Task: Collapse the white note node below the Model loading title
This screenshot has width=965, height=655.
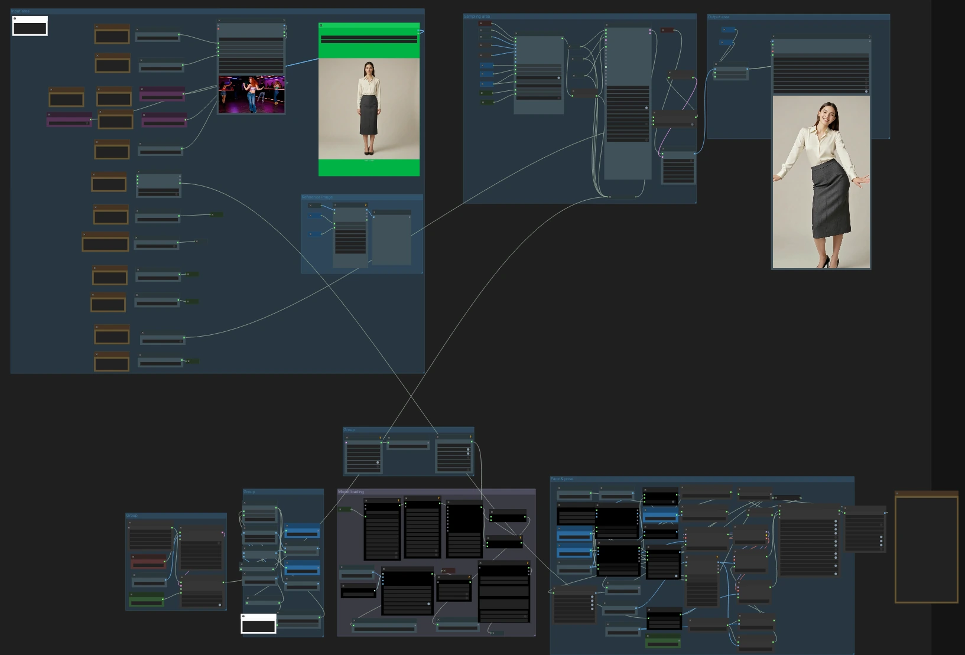Action: [243, 616]
